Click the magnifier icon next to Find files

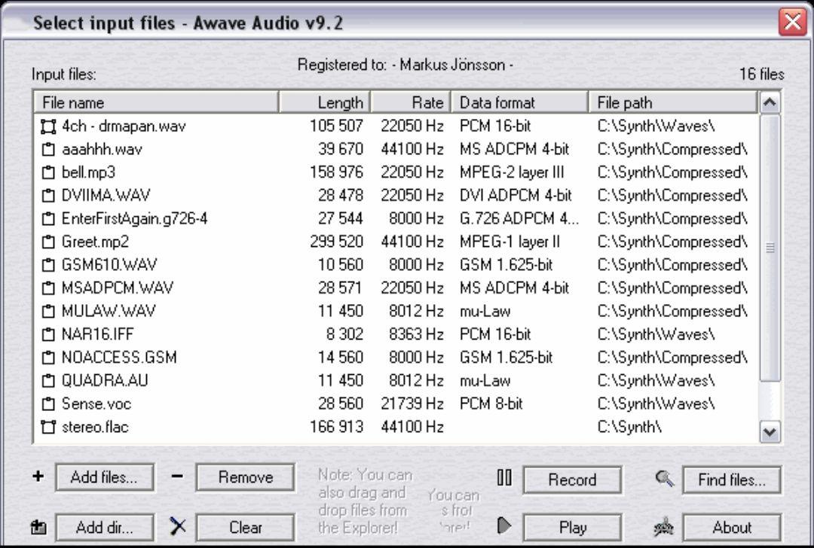tap(665, 478)
